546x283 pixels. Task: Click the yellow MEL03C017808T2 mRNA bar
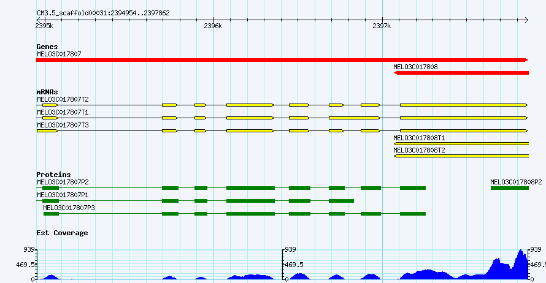[461, 156]
